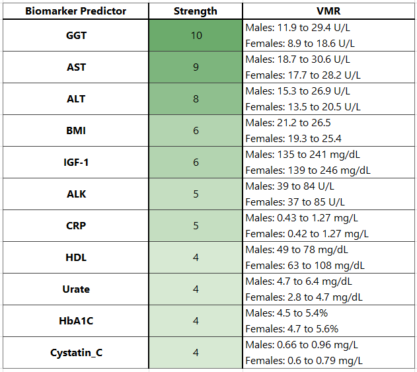The width and height of the screenshot is (417, 372).
Task: Select the ALK row label
Action: 76,194
